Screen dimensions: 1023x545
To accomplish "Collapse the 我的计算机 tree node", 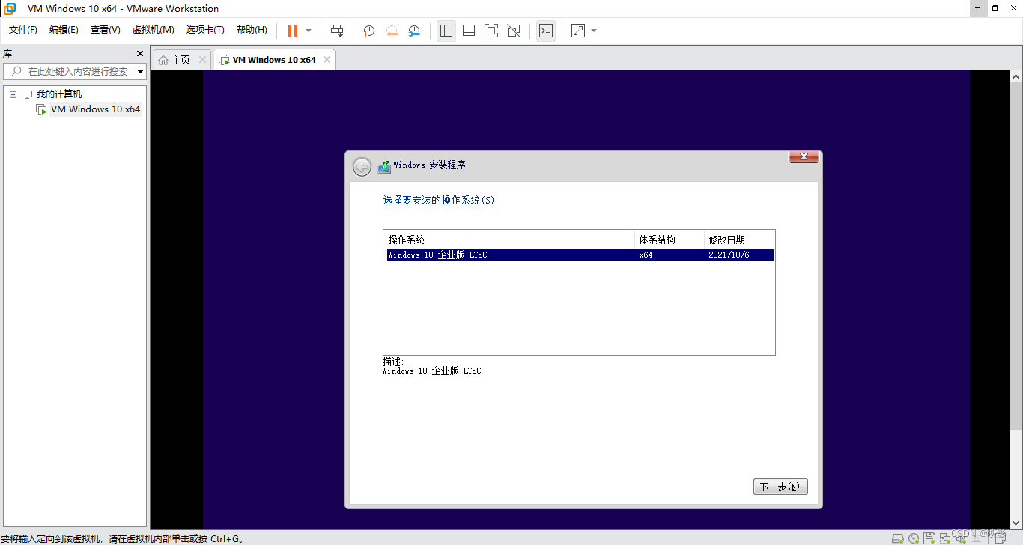I will point(13,94).
